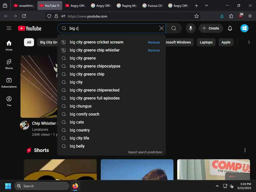Start voice search with the microphone
The width and height of the screenshot is (256, 192).
(190, 28)
